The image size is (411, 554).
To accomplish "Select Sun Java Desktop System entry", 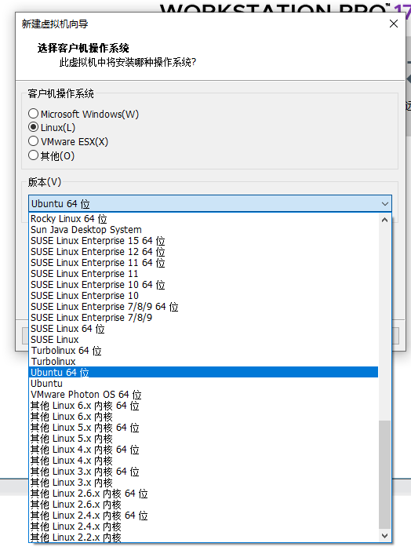I will 204,230.
